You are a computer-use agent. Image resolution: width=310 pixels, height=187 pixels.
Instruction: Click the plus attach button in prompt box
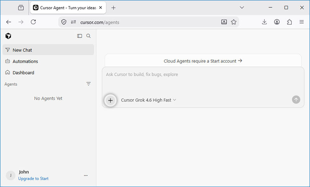[110, 100]
